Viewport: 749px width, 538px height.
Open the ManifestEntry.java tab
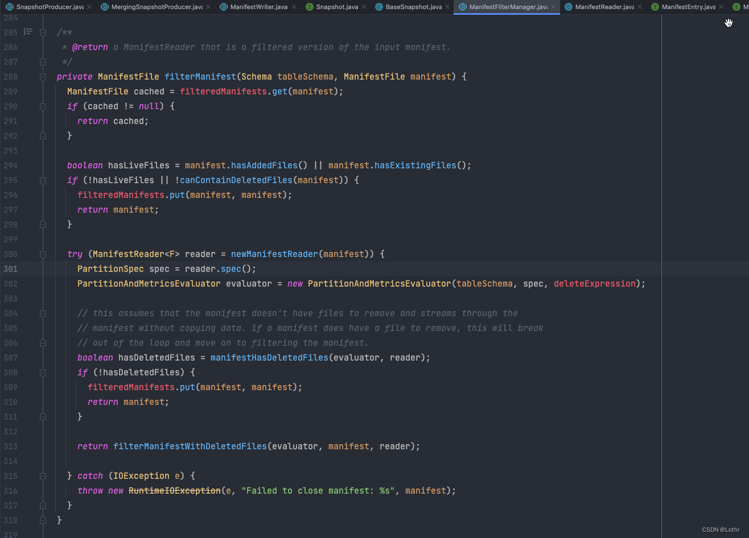pos(689,7)
